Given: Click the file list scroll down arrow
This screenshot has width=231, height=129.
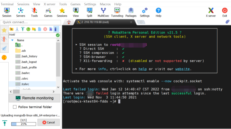Looking at the screenshot, I should click(x=58, y=87).
